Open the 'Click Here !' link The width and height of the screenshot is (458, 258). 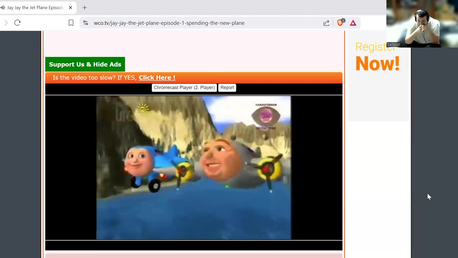[157, 78]
